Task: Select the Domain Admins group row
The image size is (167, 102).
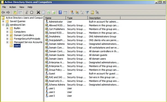Action: click(82, 44)
